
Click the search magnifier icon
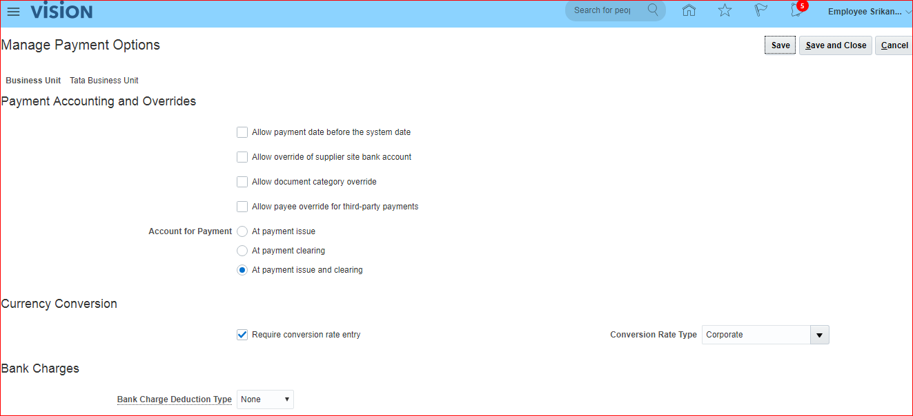click(653, 10)
